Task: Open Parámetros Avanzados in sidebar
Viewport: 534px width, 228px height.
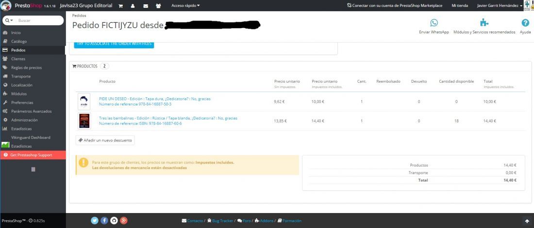Action: (32, 111)
